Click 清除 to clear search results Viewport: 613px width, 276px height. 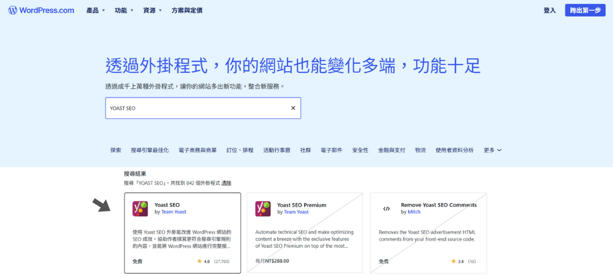pyautogui.click(x=226, y=183)
